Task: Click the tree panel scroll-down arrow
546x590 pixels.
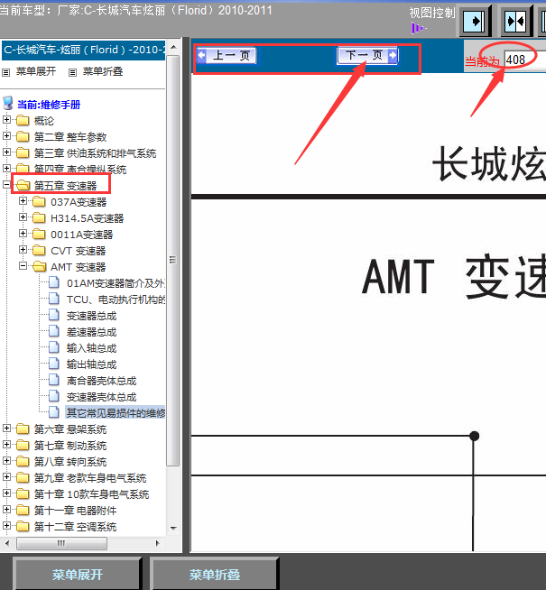Action: pos(173,529)
